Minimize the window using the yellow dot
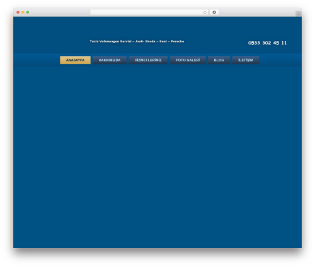315x267 pixels. tap(23, 12)
